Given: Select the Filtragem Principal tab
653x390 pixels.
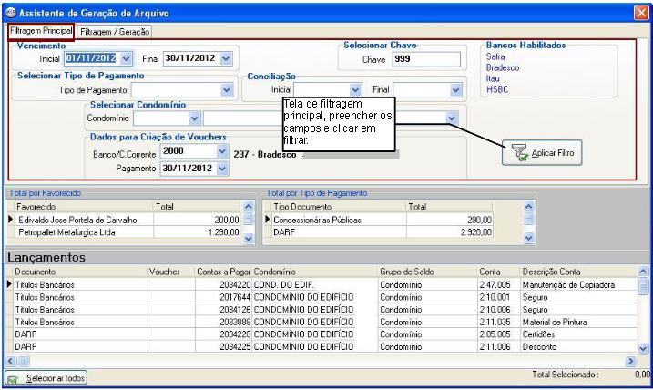Looking at the screenshot, I should tap(40, 31).
